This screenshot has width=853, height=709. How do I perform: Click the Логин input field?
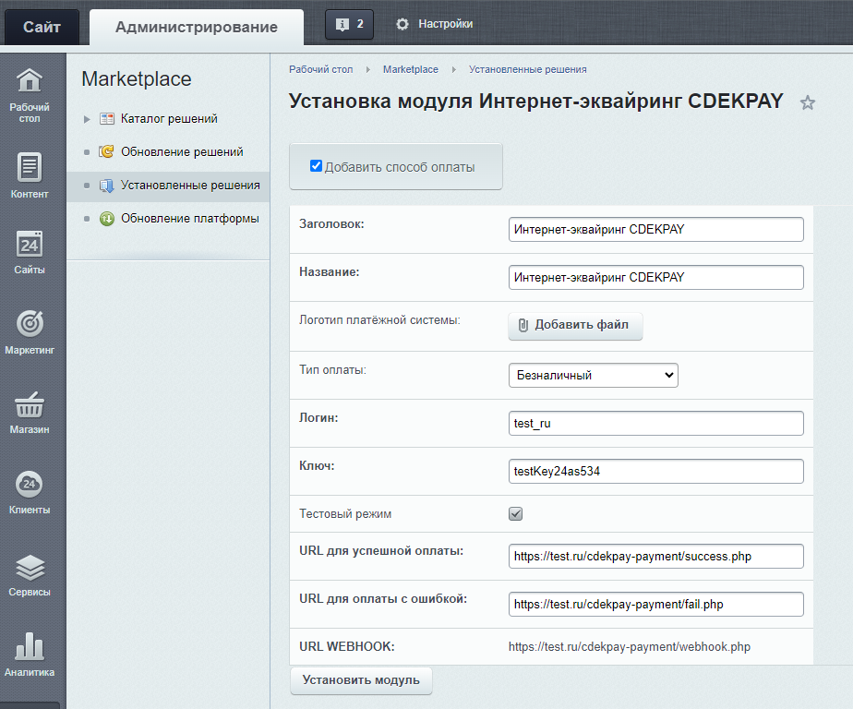click(x=656, y=424)
